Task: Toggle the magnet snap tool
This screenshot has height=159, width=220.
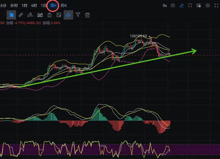Action: point(68,15)
